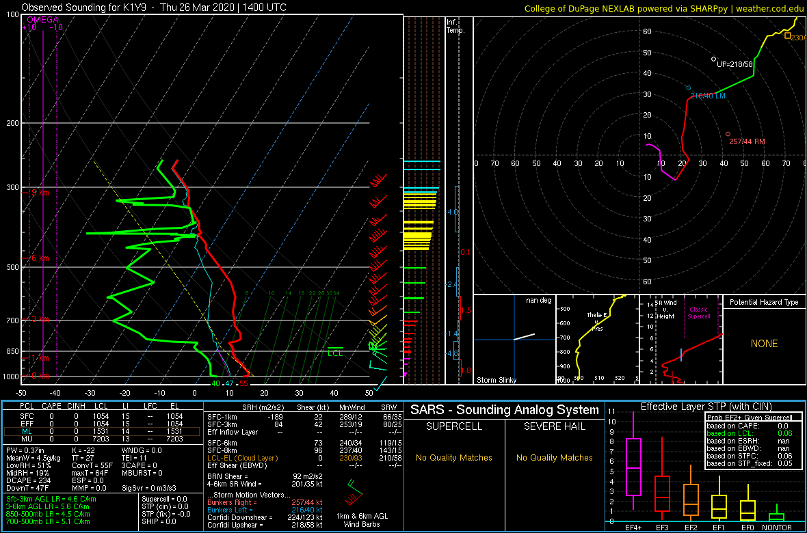
Task: Click the cyan wet-bulb value 47
Action: click(x=230, y=383)
